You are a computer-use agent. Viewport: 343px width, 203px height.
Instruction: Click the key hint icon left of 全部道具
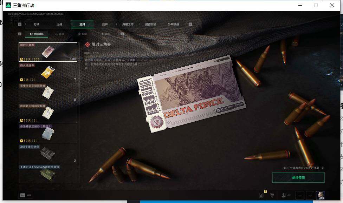pos(20,34)
